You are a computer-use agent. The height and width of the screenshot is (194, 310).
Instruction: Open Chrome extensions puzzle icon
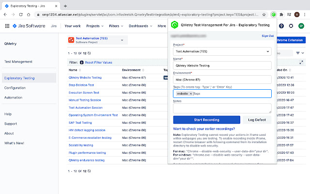point(281,15)
